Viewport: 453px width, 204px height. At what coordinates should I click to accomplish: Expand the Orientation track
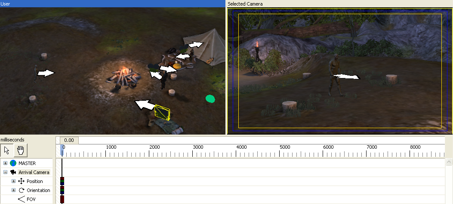coord(13,190)
